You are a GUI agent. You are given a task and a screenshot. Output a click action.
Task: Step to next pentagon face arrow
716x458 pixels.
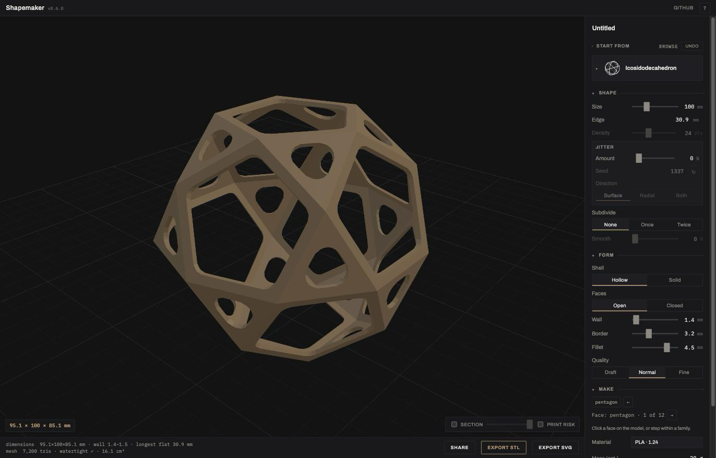coord(672,415)
